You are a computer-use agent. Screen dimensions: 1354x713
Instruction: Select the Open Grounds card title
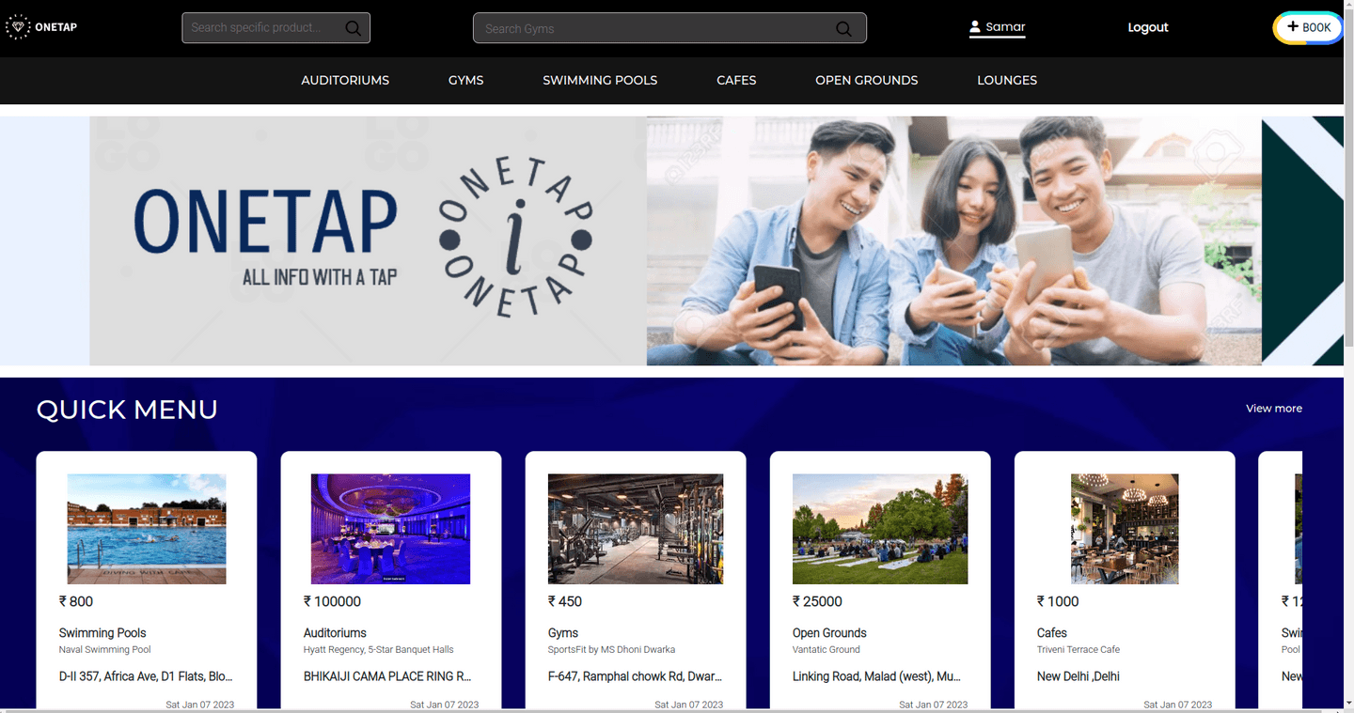829,633
